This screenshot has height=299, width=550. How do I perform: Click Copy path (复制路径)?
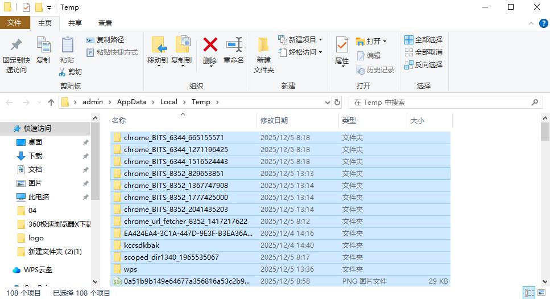click(x=105, y=40)
